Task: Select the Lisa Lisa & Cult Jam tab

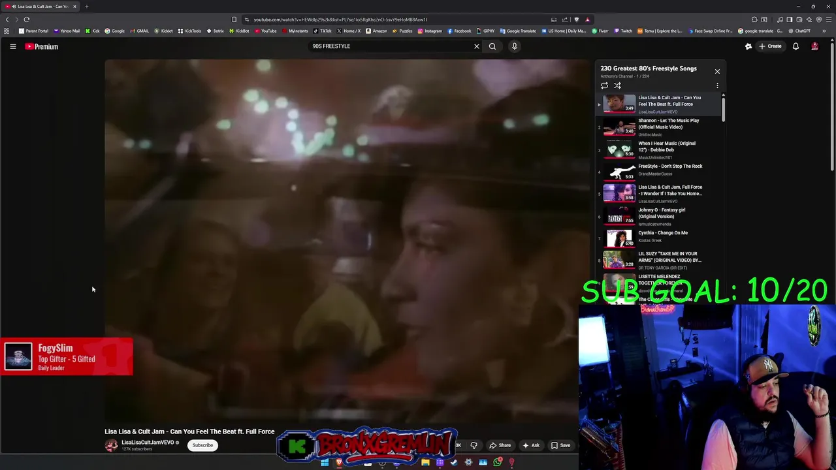Action: [40, 7]
